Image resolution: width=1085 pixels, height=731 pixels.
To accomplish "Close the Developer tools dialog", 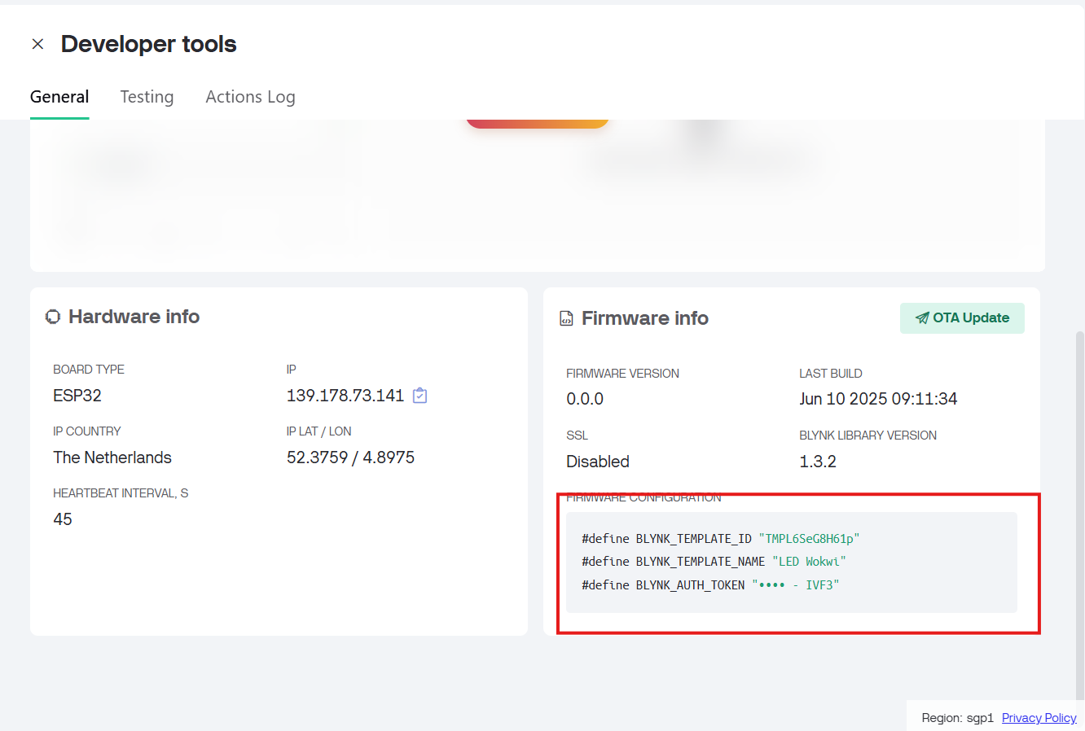I will click(x=37, y=44).
